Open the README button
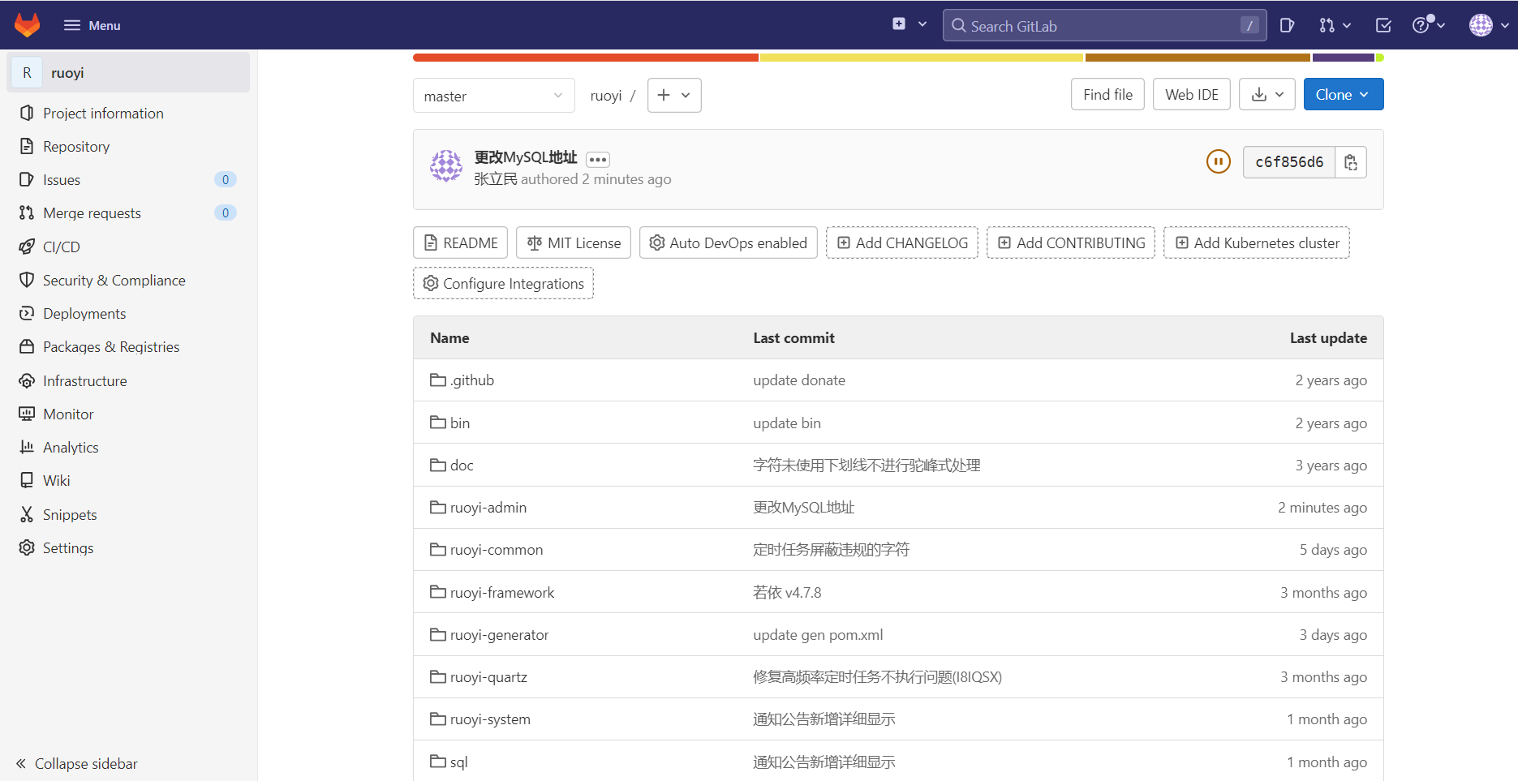 tap(460, 242)
